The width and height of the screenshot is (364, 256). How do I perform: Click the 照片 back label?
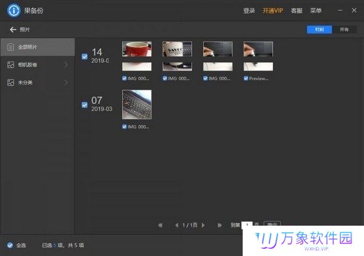tap(25, 30)
